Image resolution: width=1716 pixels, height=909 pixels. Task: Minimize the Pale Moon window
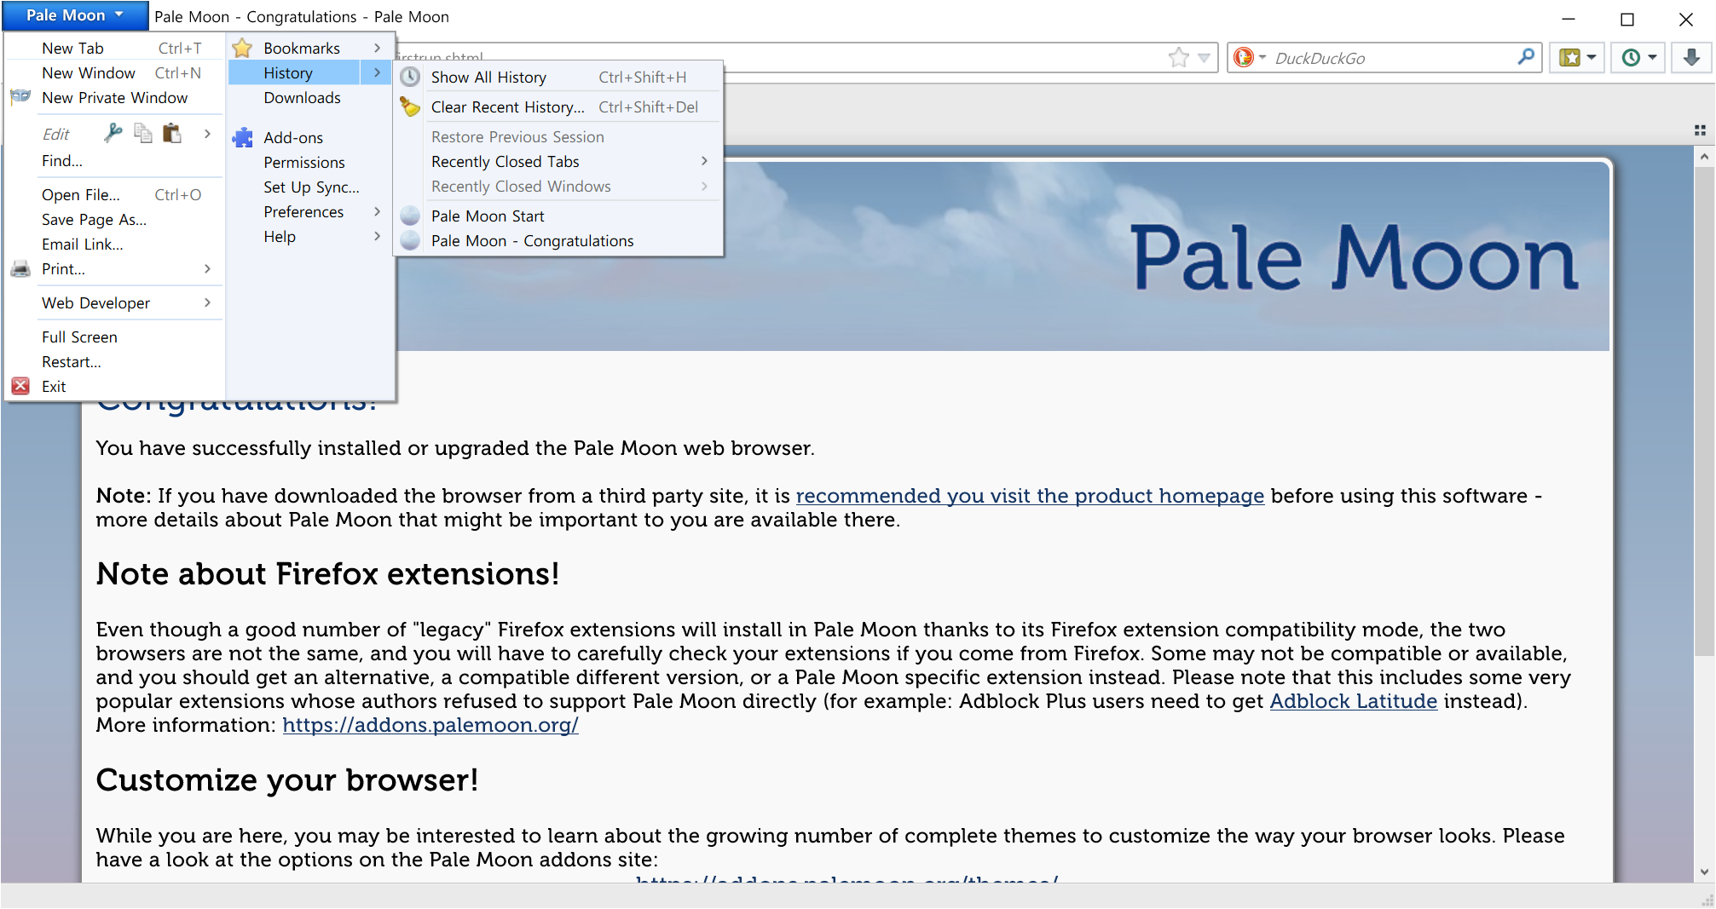click(x=1569, y=19)
